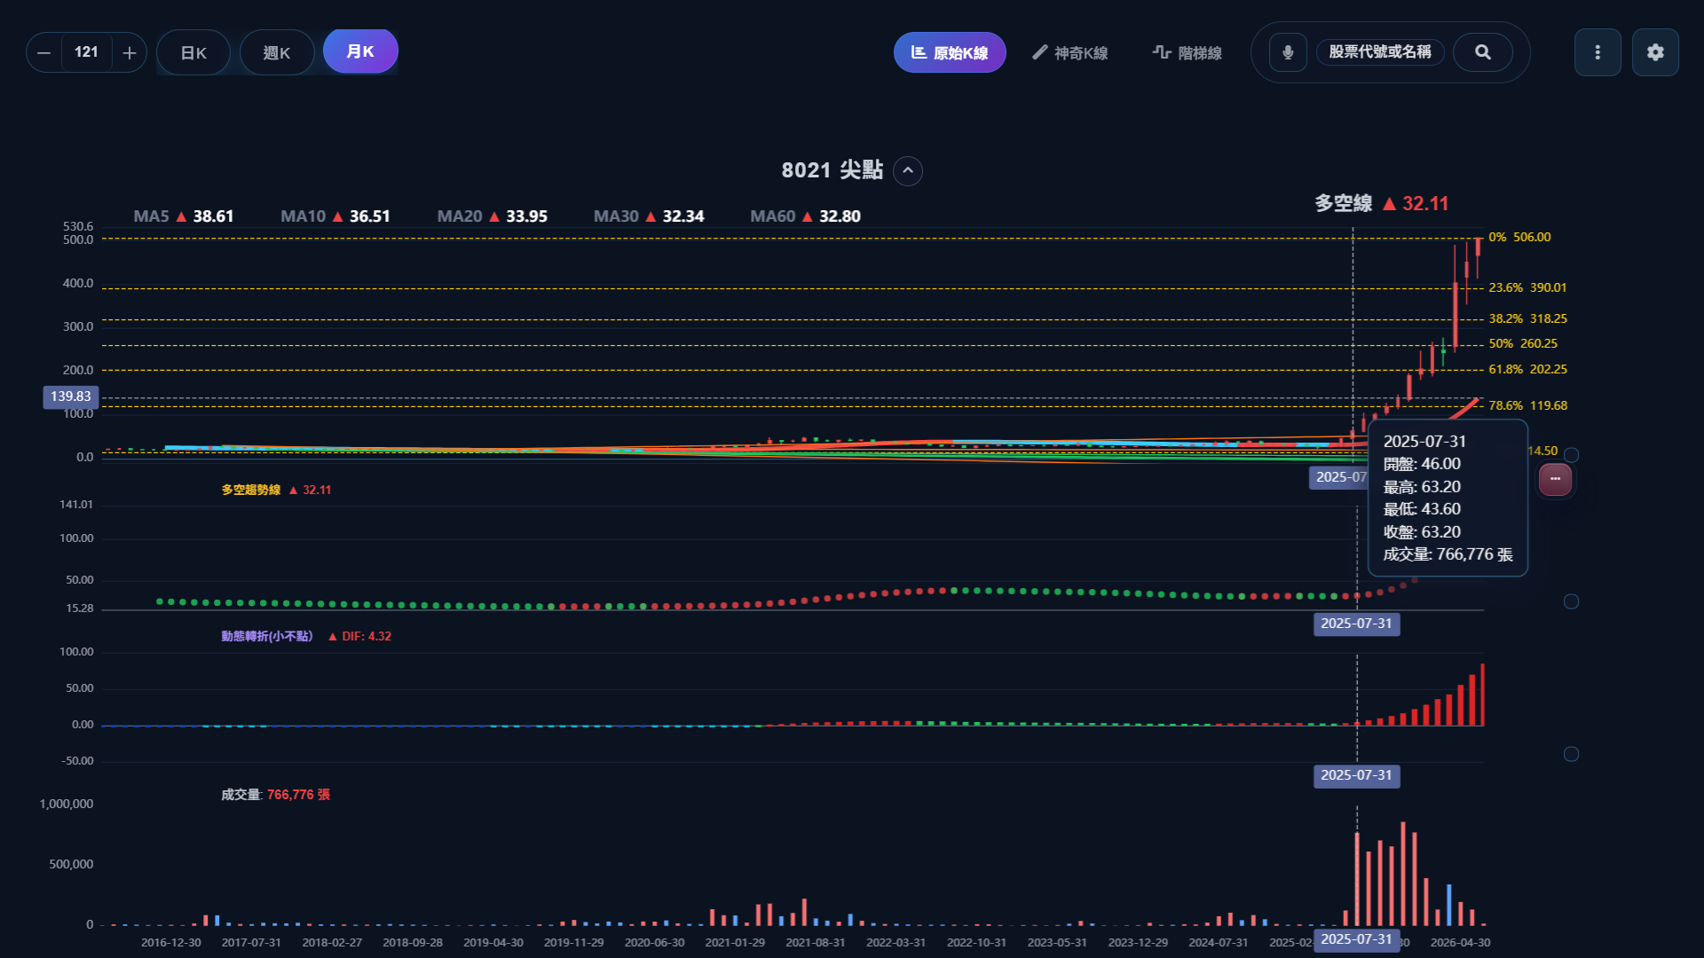Click the MA20 33.95 indicator label
This screenshot has width=1704, height=958.
493,216
